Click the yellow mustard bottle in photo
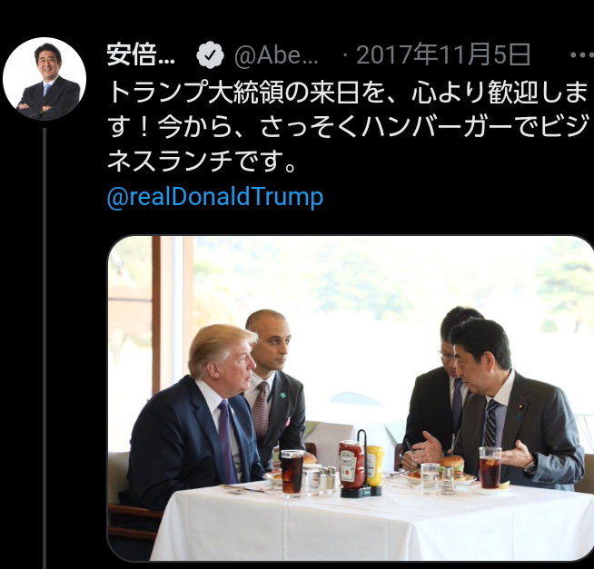The width and height of the screenshot is (594, 569). click(x=374, y=466)
